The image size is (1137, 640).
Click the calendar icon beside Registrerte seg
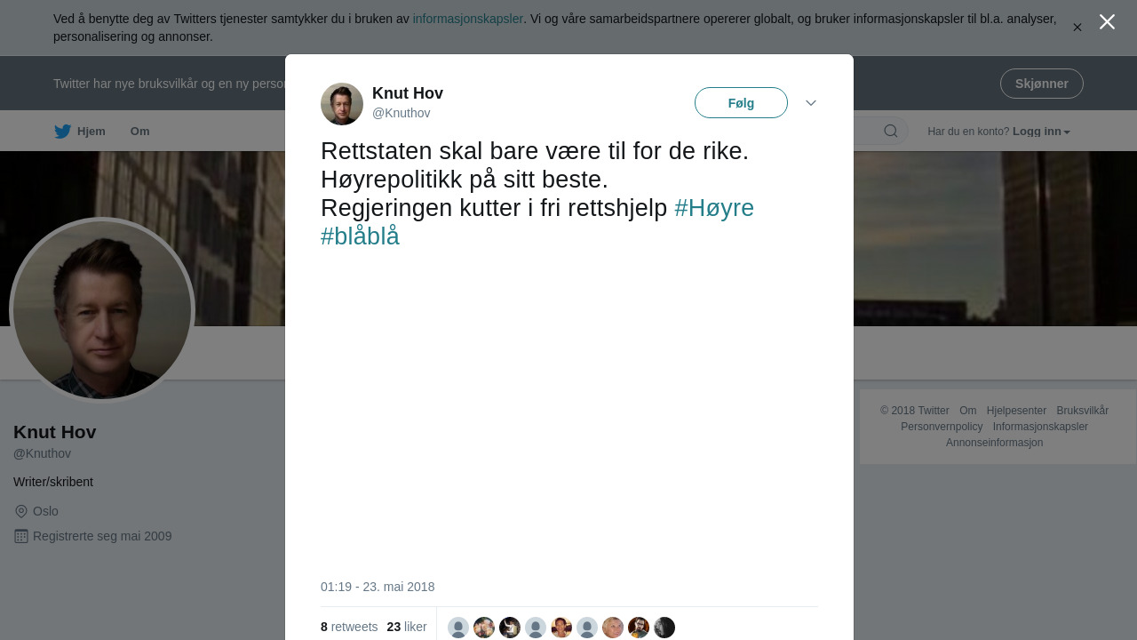coord(21,536)
